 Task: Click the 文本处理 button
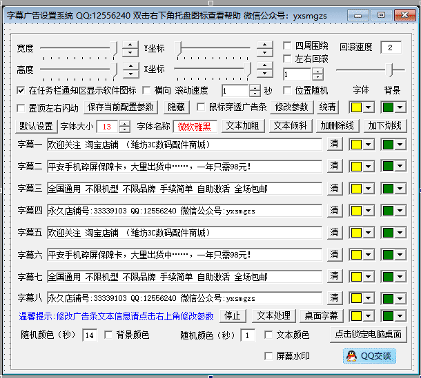click(x=273, y=315)
